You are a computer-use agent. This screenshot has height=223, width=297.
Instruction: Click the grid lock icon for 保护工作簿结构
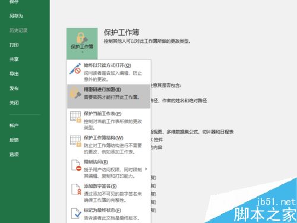pos(75,141)
